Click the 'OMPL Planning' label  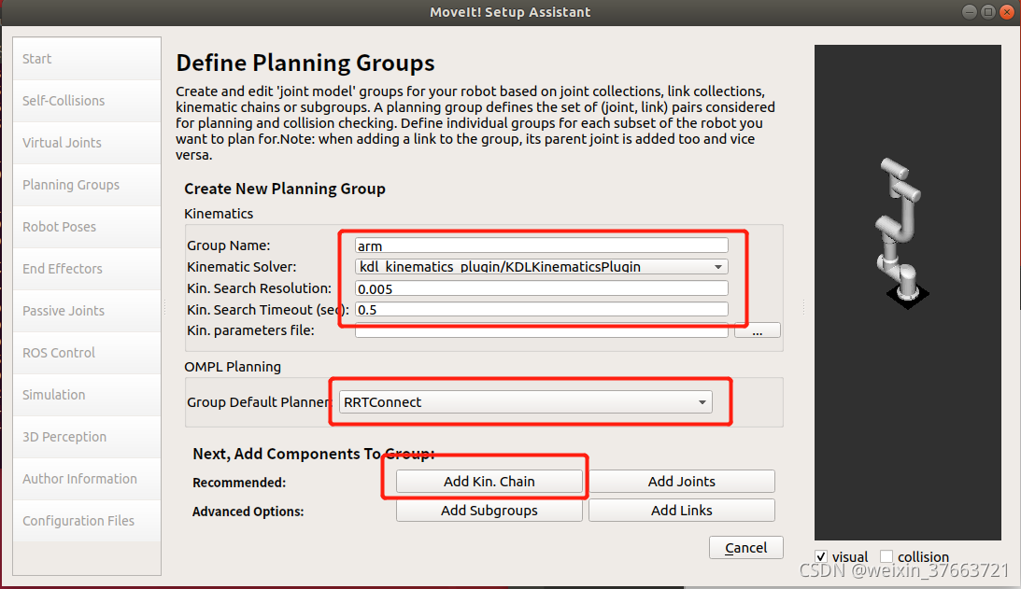coord(233,367)
